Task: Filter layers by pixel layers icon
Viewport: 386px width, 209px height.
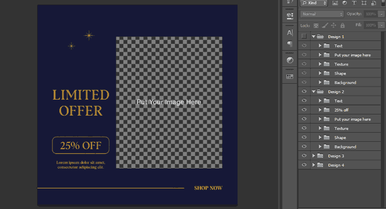Action: pos(335,3)
